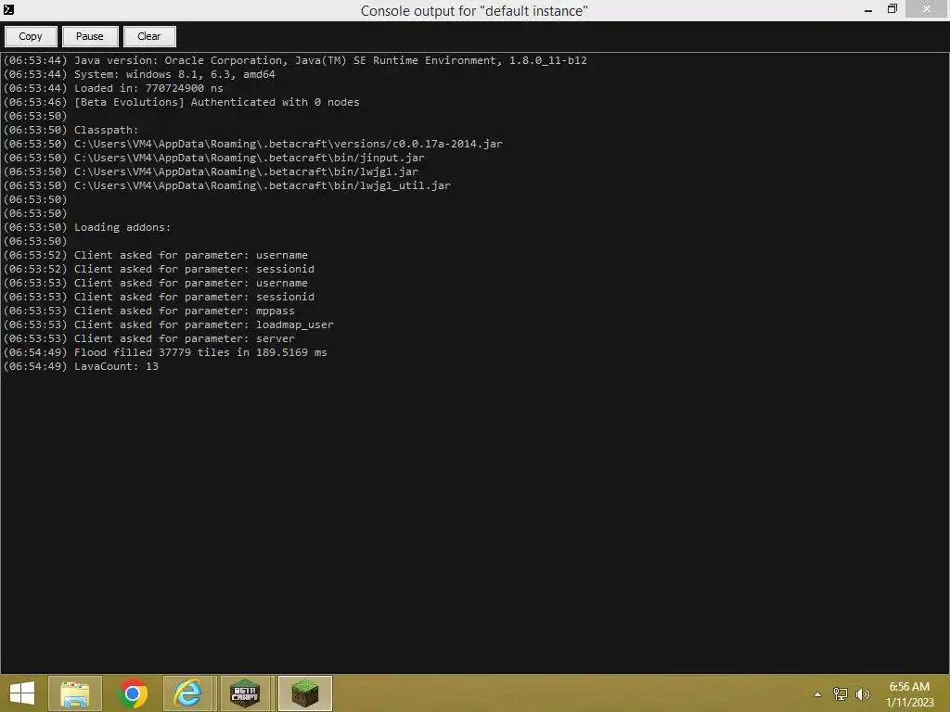Click the 06:53:52 'parameter: username' line
Viewport: 950px width, 712px height.
(x=155, y=256)
